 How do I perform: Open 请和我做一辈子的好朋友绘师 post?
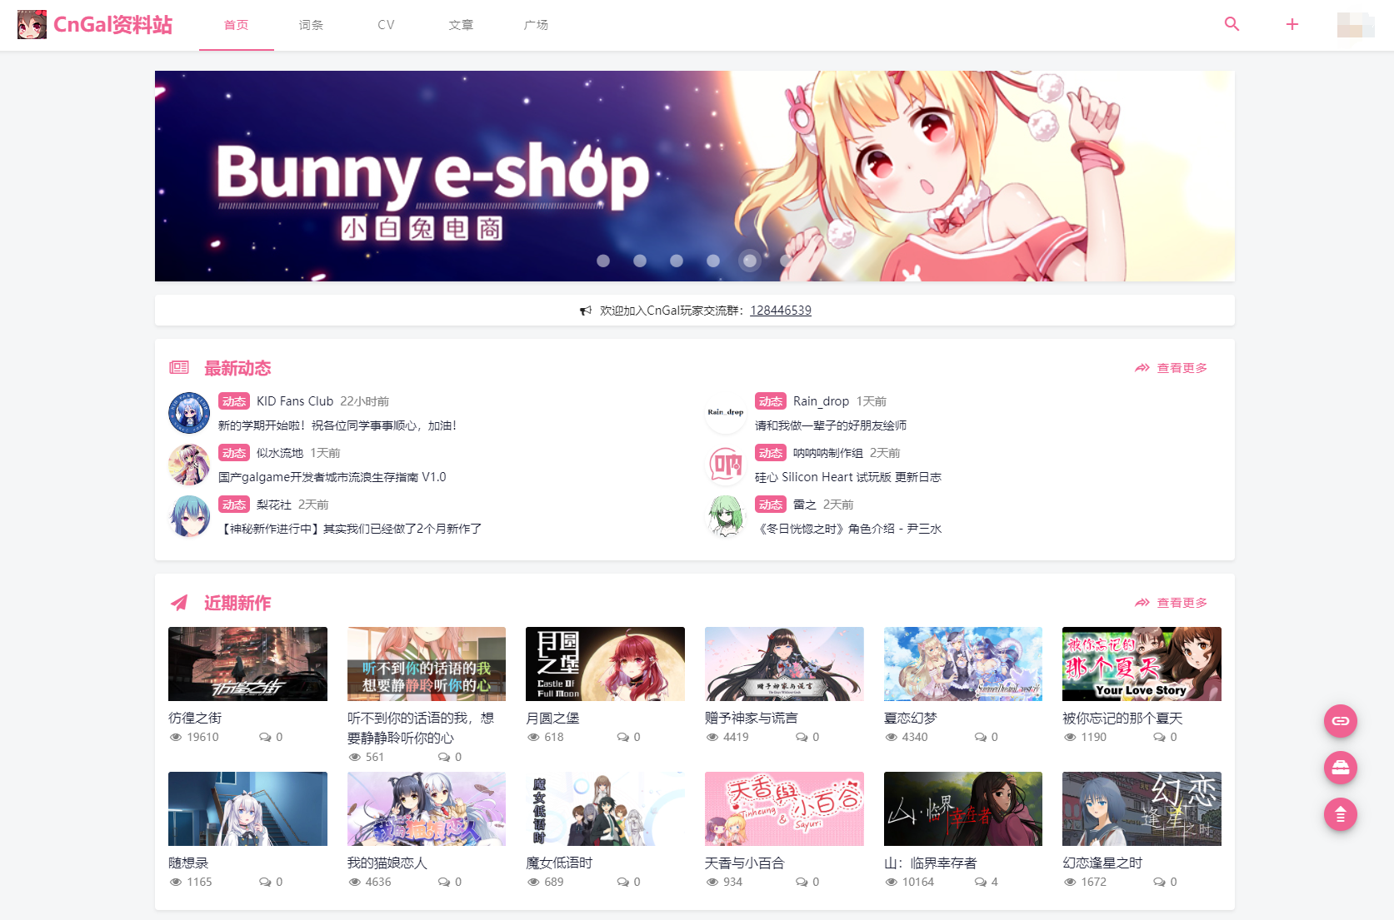(x=831, y=425)
